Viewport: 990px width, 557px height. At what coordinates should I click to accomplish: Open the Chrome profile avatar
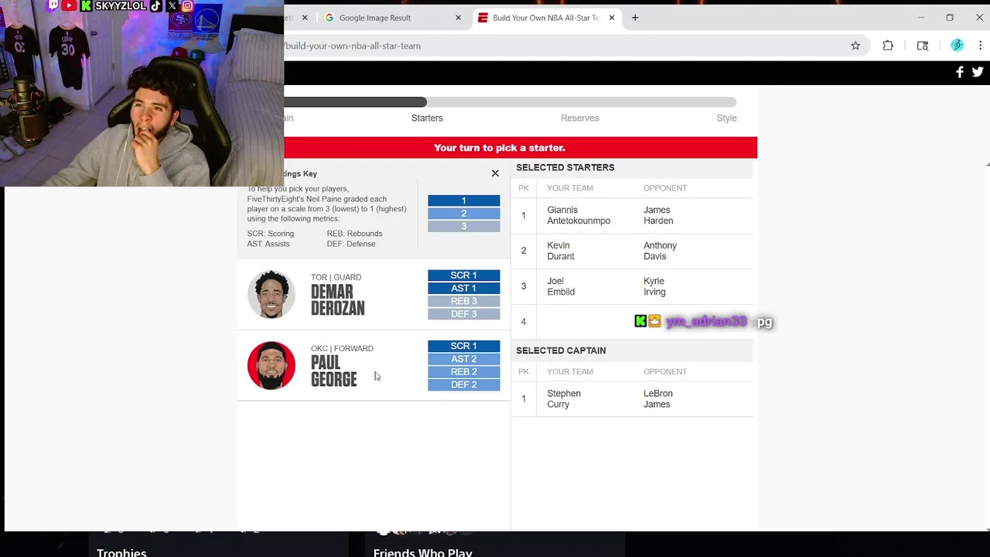point(958,46)
